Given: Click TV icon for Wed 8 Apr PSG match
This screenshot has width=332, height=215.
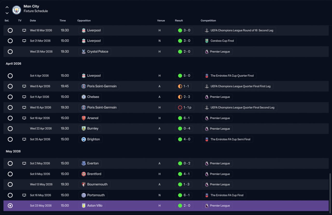Looking at the screenshot, I should click(x=24, y=86).
